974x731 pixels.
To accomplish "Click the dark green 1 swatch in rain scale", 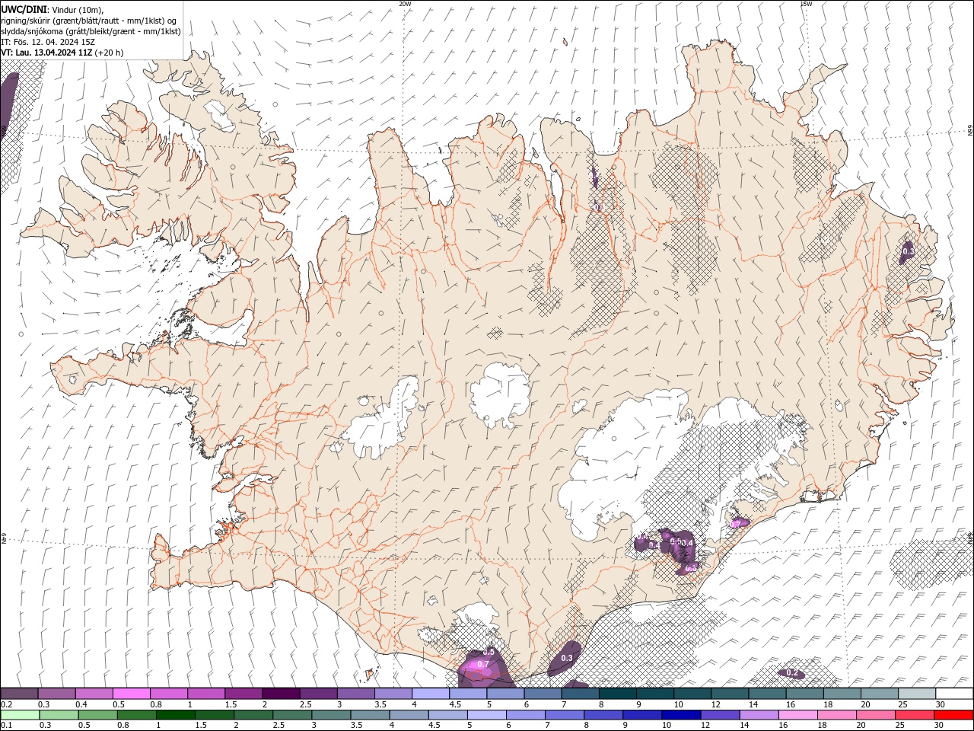I will coord(176,715).
